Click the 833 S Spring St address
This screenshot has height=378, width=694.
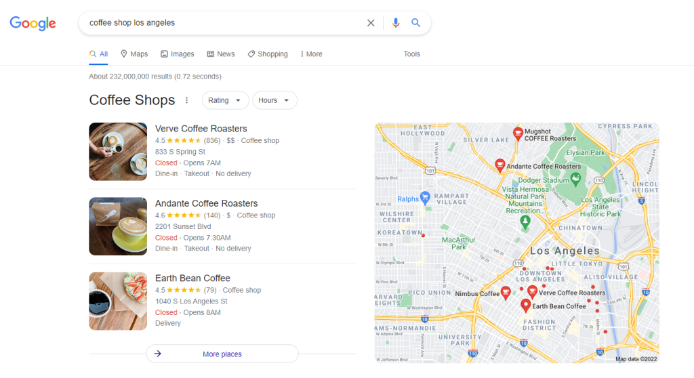180,152
